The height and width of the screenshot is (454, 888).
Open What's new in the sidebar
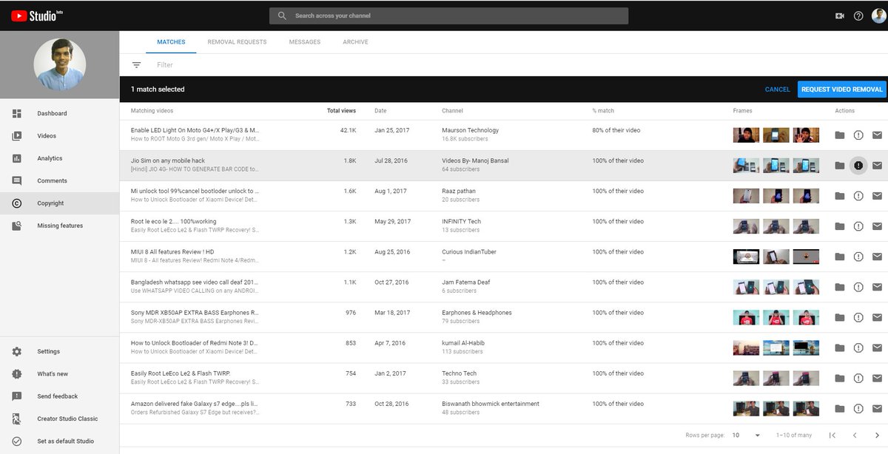[59, 374]
